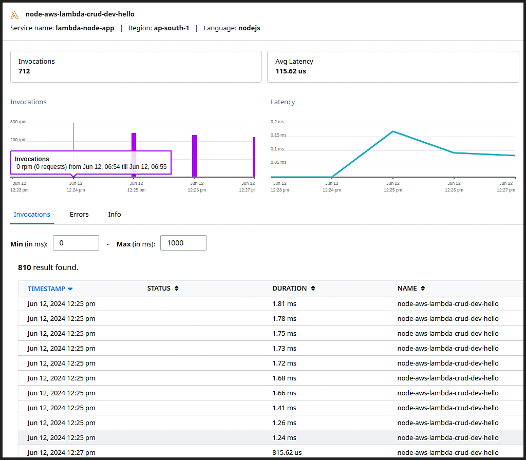526x460 pixels.
Task: Open the row with duration 1.72 ms
Action: pyautogui.click(x=270, y=363)
